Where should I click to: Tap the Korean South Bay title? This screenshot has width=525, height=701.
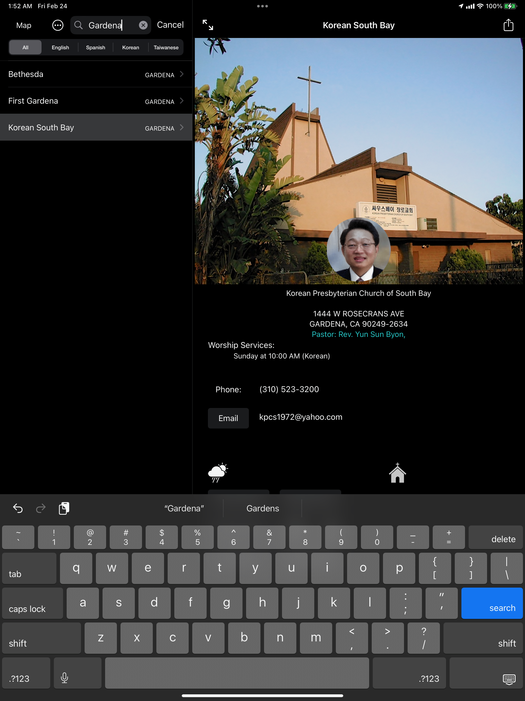(358, 25)
